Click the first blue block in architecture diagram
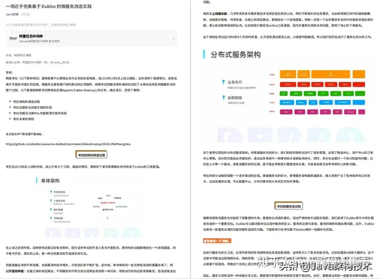 pos(287,103)
